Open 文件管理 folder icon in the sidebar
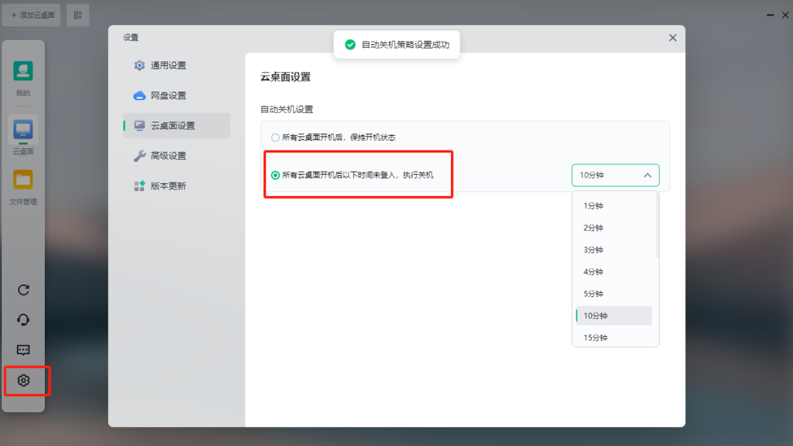Viewport: 793px width, 446px height. pyautogui.click(x=23, y=180)
